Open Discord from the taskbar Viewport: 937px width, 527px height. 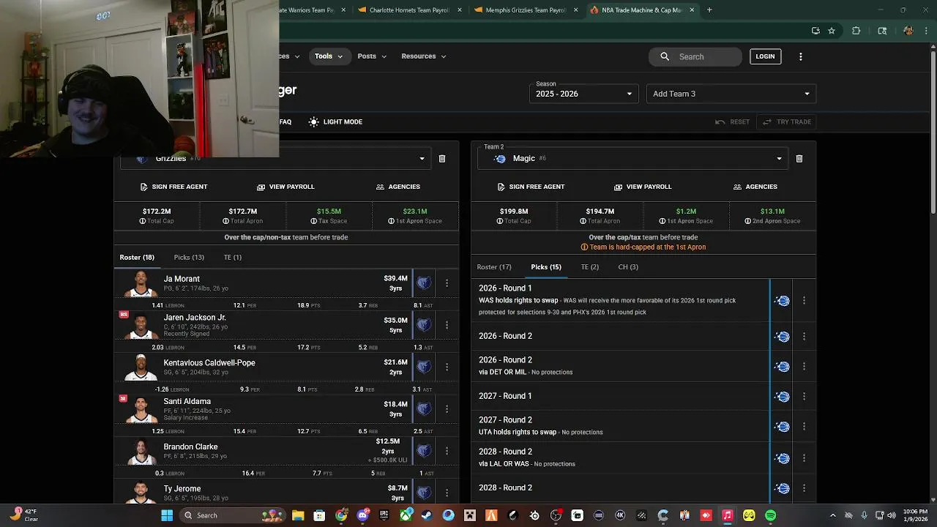click(362, 515)
